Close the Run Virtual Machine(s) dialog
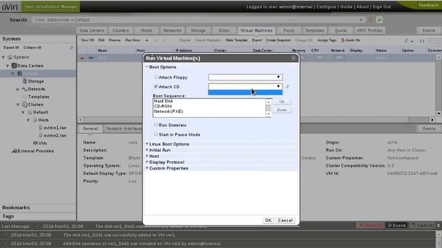The height and width of the screenshot is (248, 442). (294, 58)
